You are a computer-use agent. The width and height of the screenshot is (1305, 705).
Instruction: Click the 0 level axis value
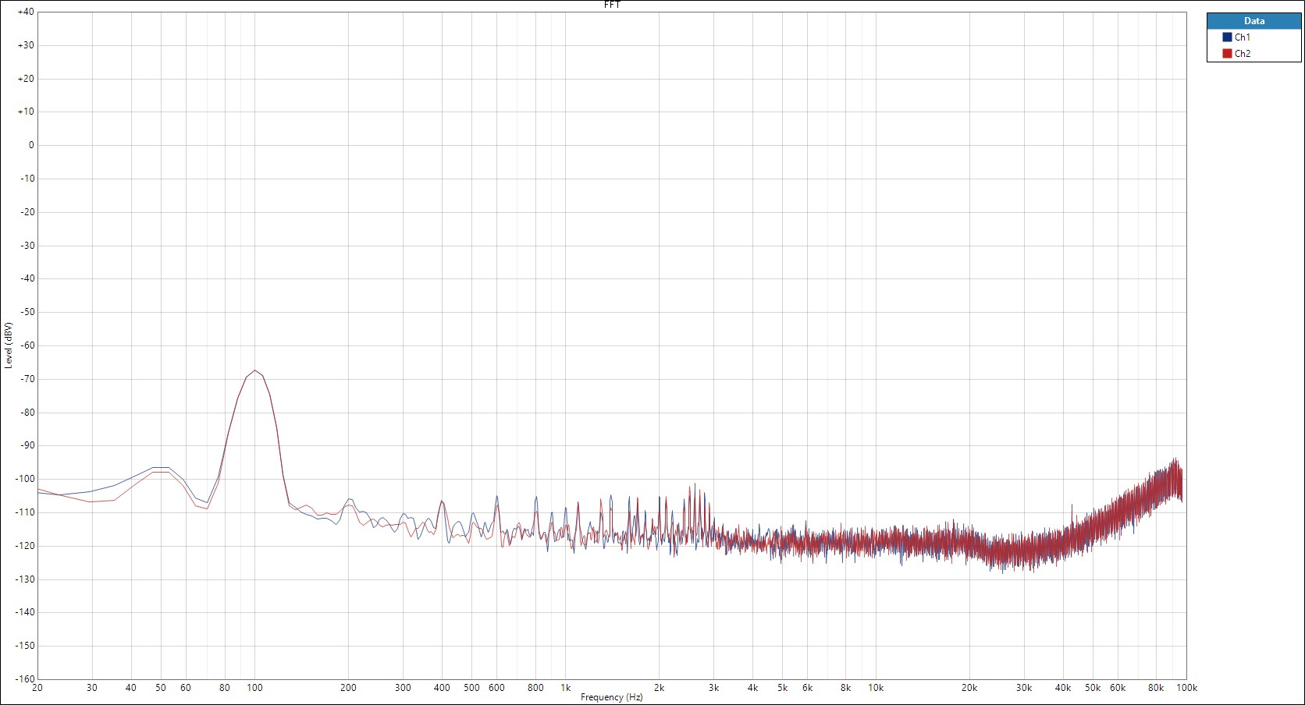pyautogui.click(x=31, y=145)
